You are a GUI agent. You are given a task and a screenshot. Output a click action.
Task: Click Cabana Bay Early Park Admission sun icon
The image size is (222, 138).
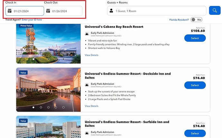87,34
